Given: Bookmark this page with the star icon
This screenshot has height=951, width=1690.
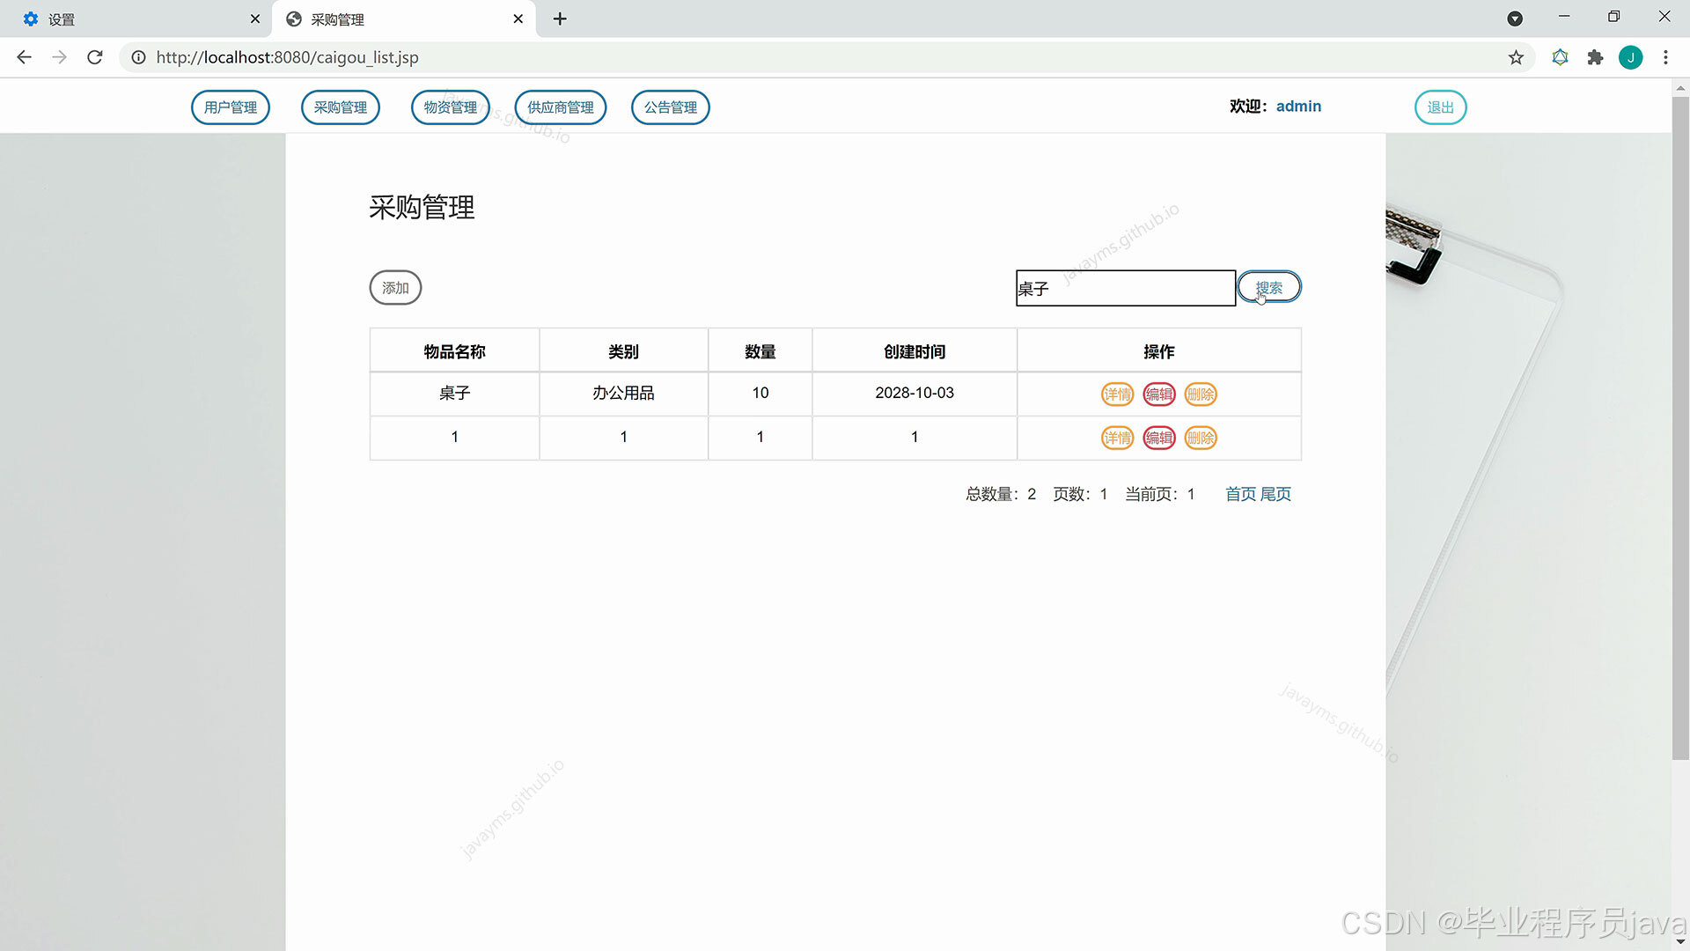Looking at the screenshot, I should (x=1516, y=57).
